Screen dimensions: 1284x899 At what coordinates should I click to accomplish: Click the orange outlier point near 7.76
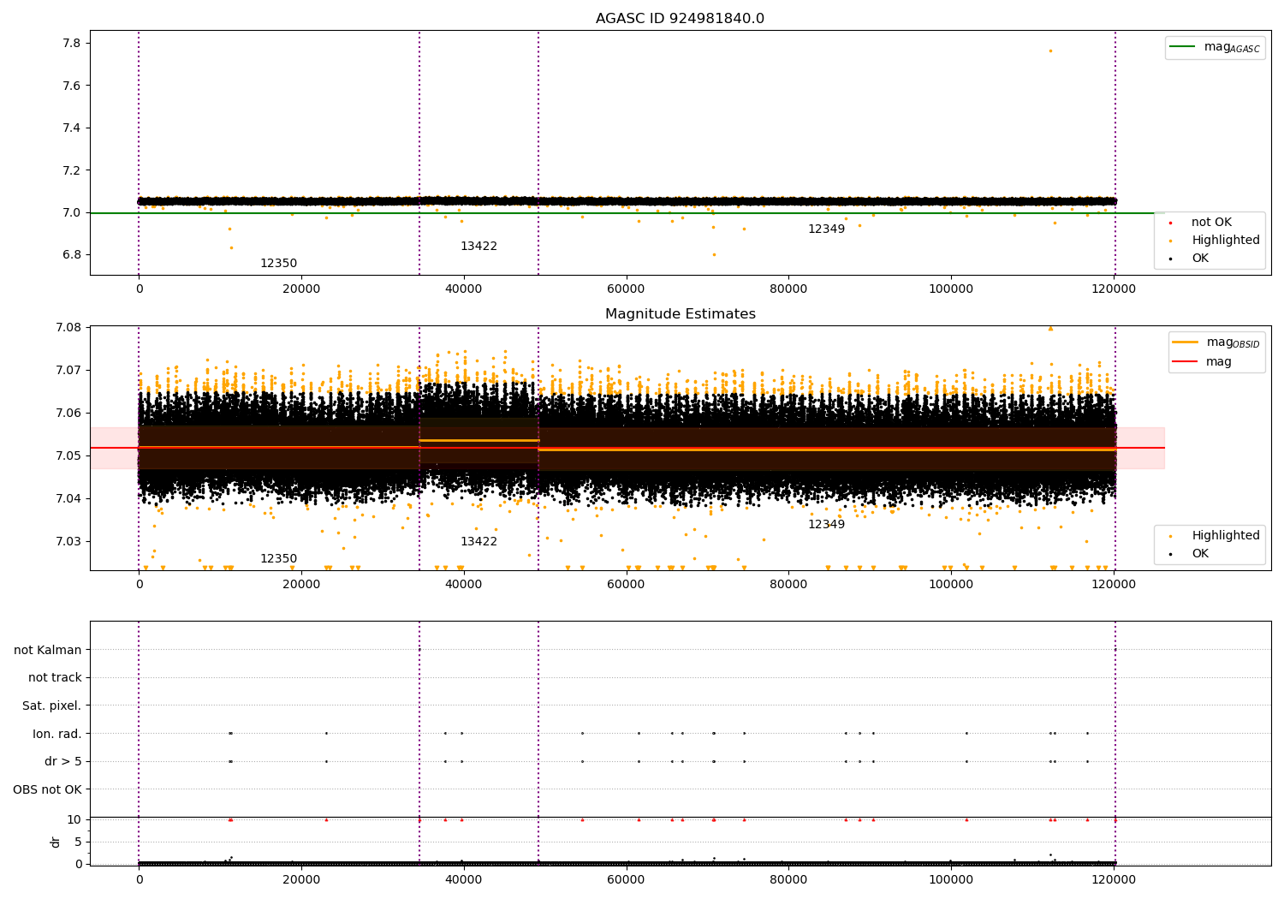tap(1050, 51)
